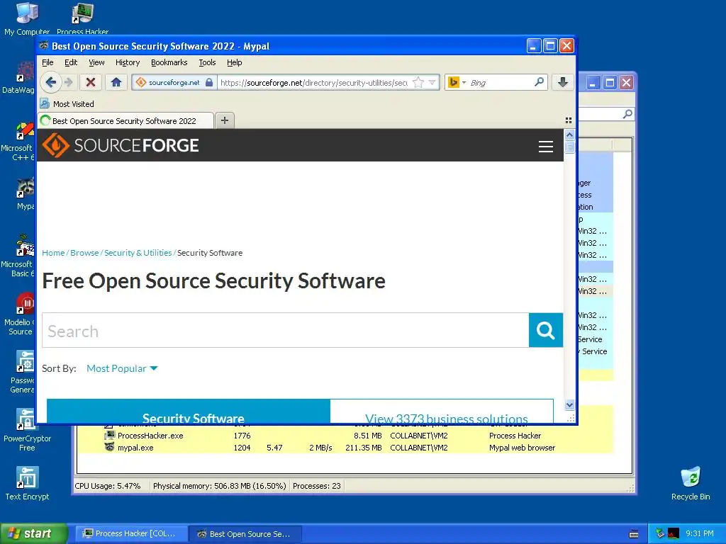Show all tabs grid icon
The height and width of the screenshot is (544, 726).
tap(568, 120)
